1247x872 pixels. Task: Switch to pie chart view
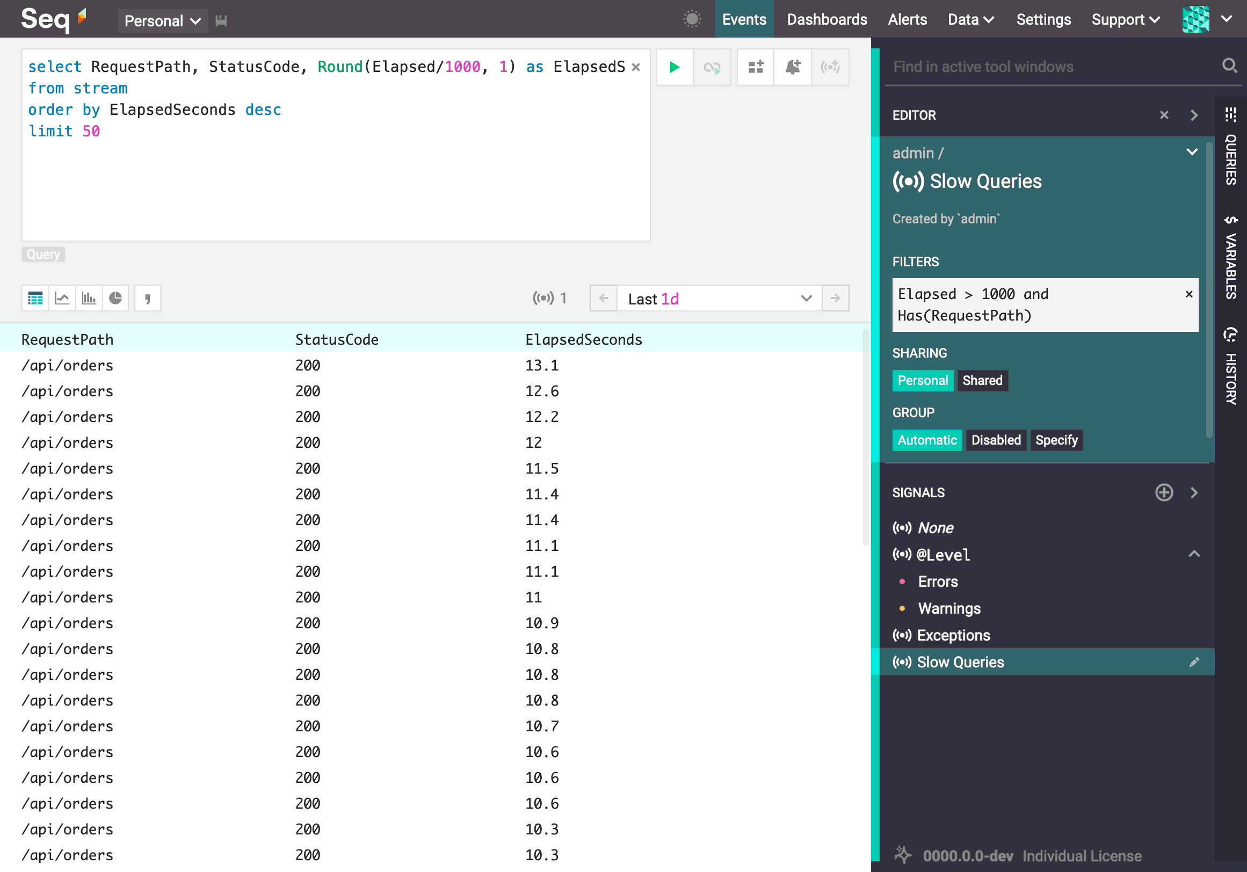pos(115,298)
